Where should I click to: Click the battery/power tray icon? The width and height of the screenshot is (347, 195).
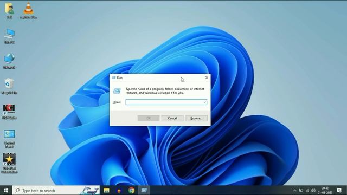(301, 191)
